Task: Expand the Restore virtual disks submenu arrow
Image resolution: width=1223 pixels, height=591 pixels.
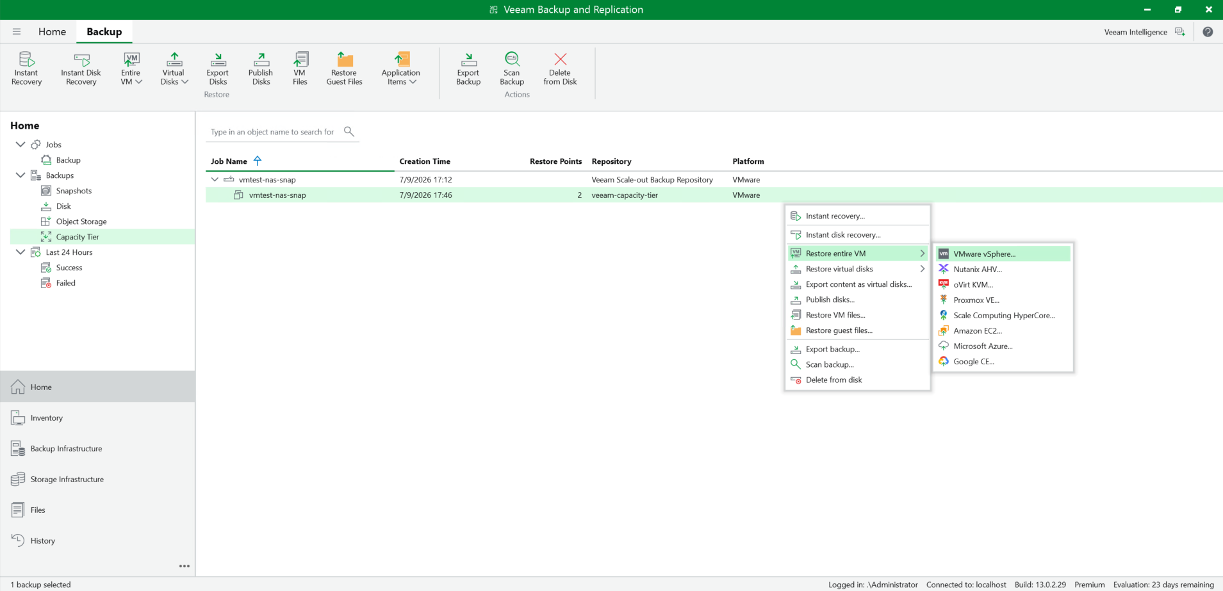Action: (x=922, y=269)
